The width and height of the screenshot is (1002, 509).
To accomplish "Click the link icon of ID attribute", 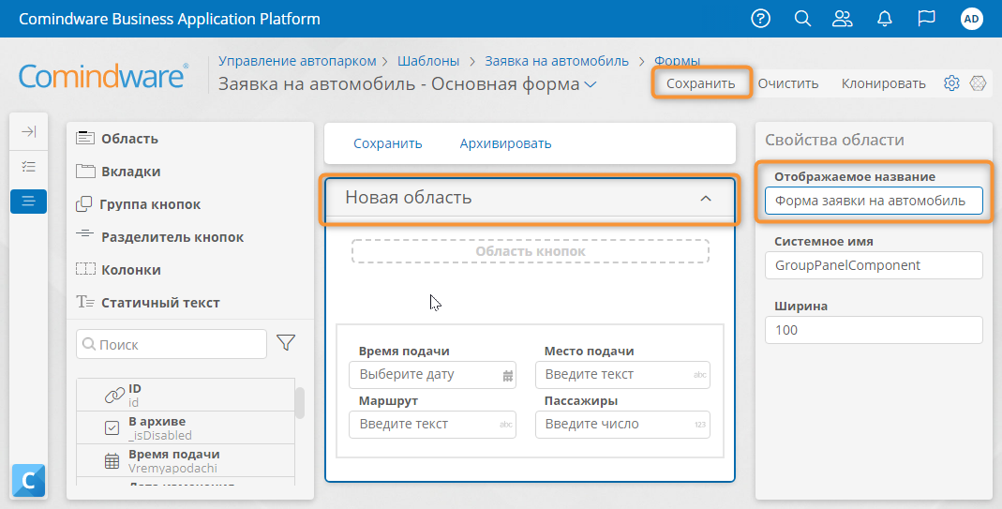I will [114, 396].
